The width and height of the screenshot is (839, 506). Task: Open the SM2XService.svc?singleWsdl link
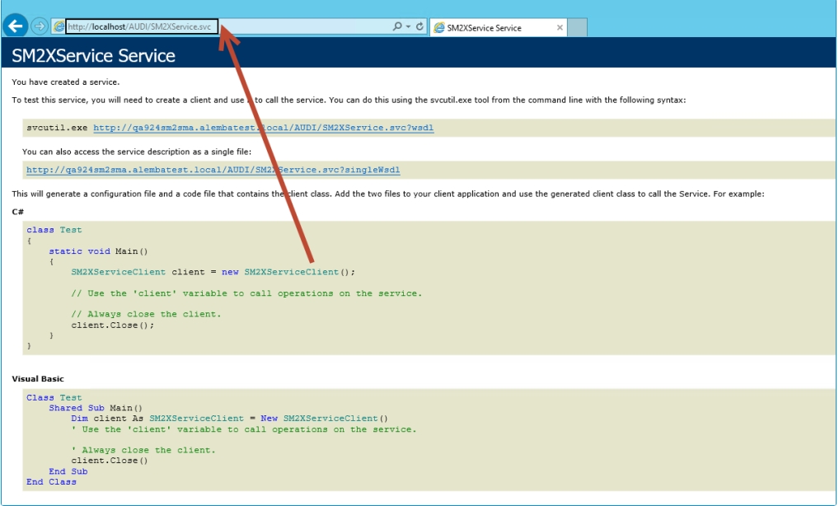click(x=213, y=170)
